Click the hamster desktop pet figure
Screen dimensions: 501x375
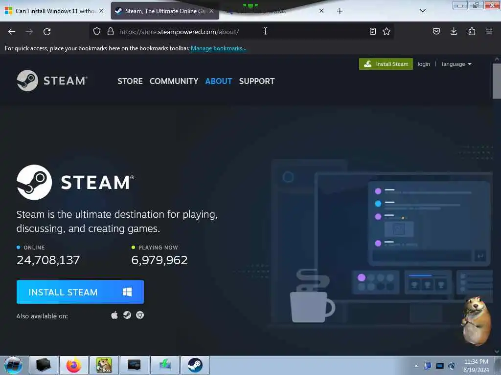point(476,320)
